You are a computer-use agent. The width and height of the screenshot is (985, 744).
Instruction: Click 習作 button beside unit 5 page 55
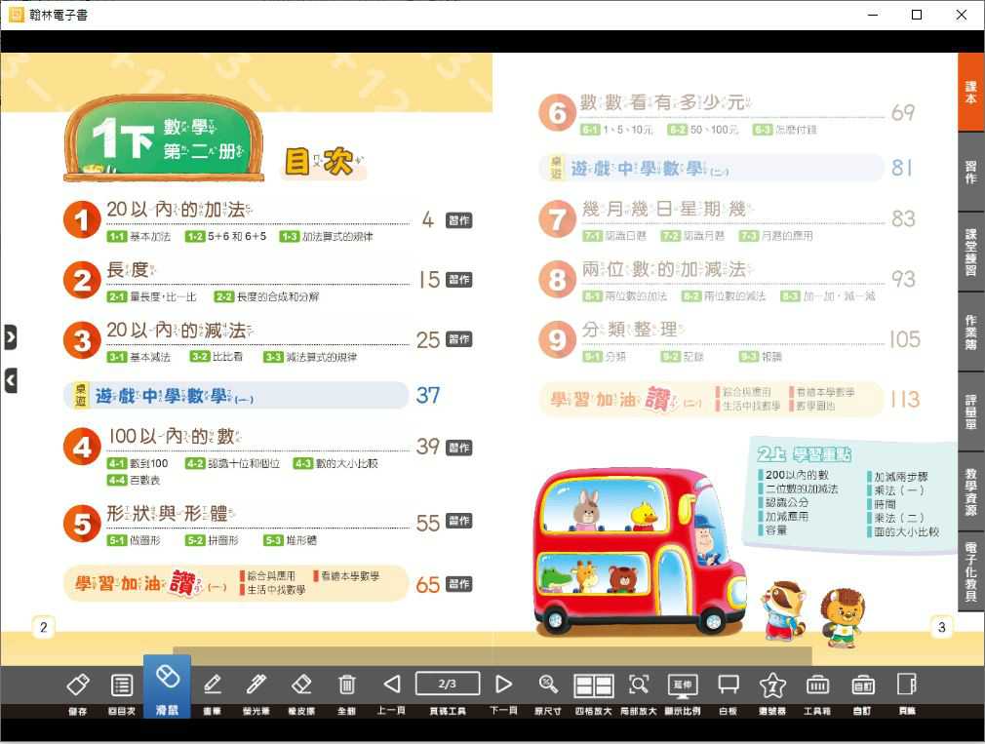click(459, 521)
